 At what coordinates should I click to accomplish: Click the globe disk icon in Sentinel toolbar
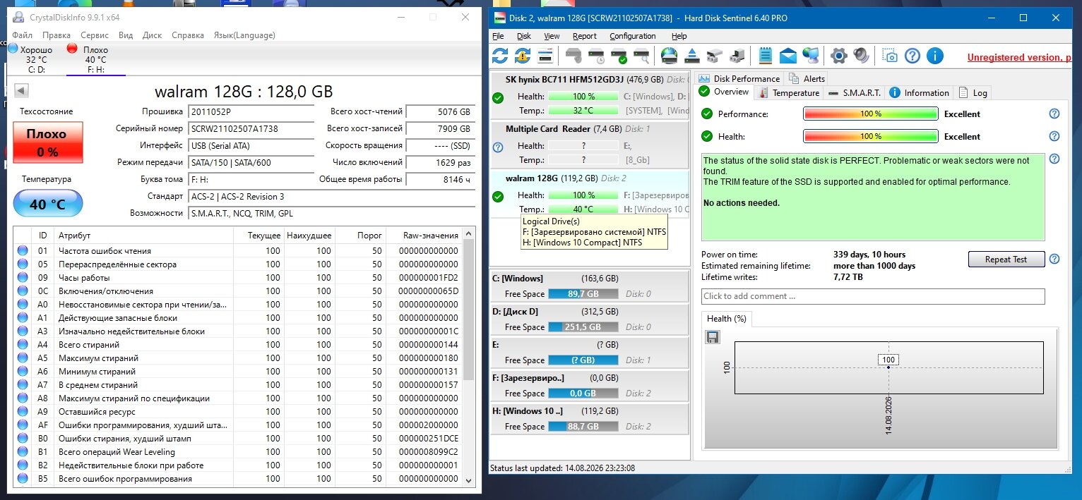[x=670, y=56]
